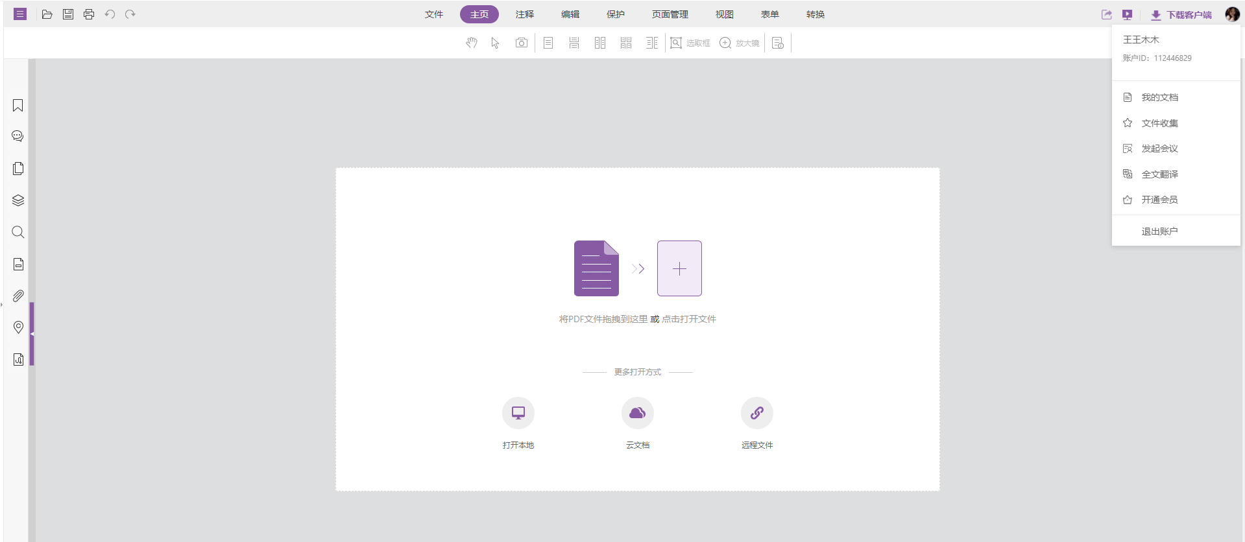This screenshot has height=542, width=1245.
Task: Click the 下载客户端 button
Action: [x=1181, y=14]
